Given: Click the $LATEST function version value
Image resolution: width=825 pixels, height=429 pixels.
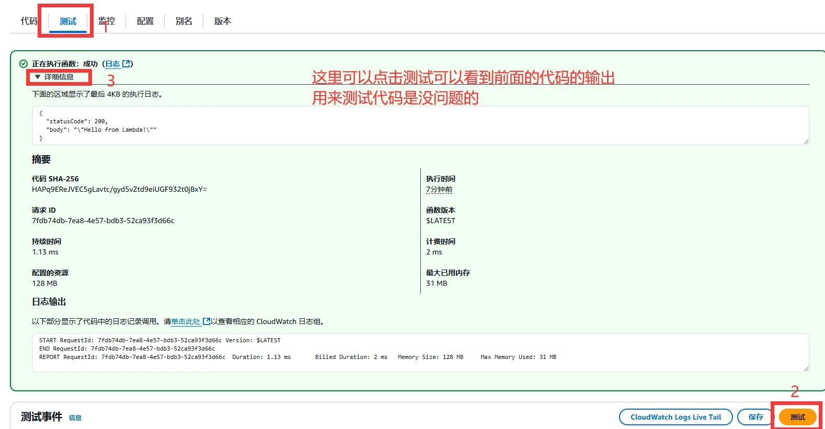Looking at the screenshot, I should click(441, 221).
